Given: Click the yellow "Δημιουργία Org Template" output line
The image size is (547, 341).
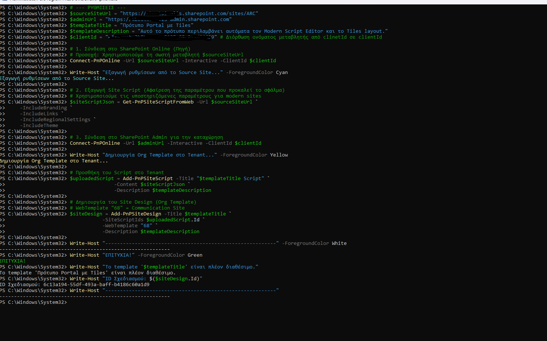Looking at the screenshot, I should pos(54,161).
